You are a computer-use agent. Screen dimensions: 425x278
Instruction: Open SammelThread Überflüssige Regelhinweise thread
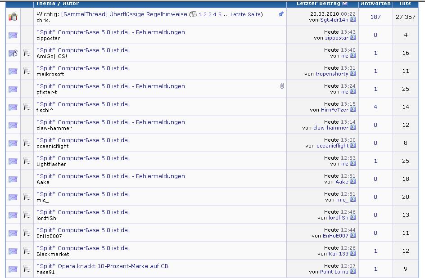[x=124, y=14]
